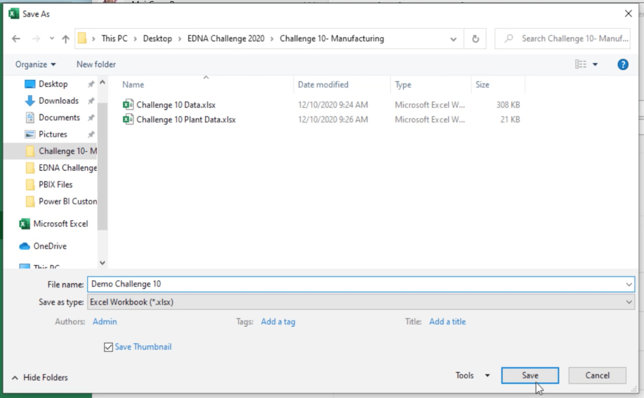Select the Challenge 10 Data.xlsx file
This screenshot has width=644, height=398.
(x=176, y=105)
